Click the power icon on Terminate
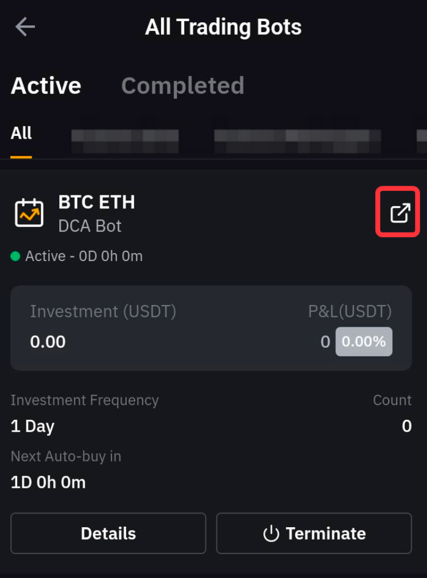 click(271, 533)
